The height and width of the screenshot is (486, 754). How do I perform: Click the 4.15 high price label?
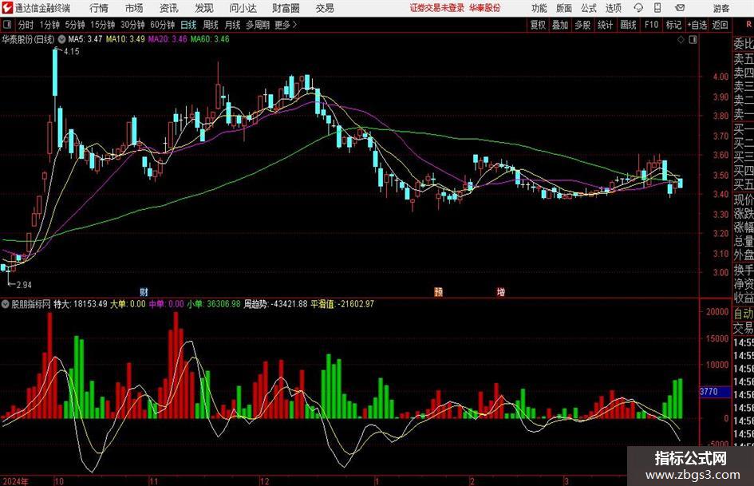coord(71,52)
